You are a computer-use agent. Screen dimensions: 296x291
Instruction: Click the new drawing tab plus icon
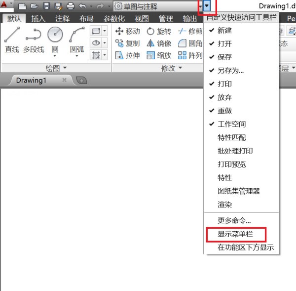tap(81, 81)
